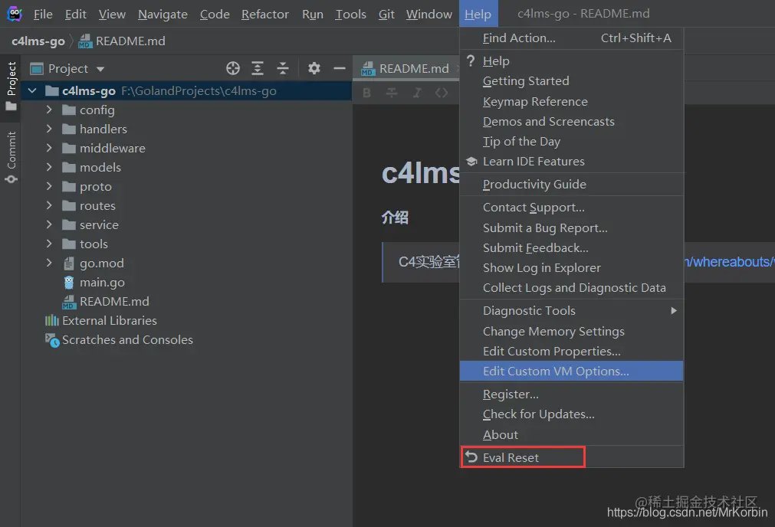The width and height of the screenshot is (775, 527).
Task: Click the GoLand application logo icon
Action: click(x=15, y=13)
